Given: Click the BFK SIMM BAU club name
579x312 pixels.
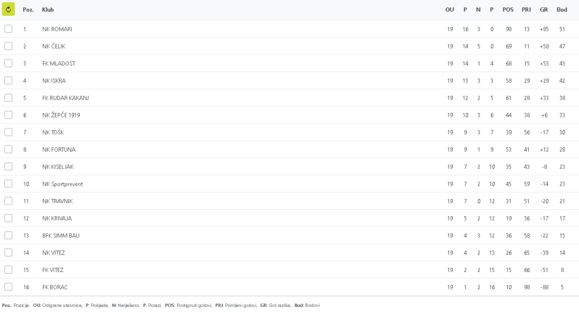Looking at the screenshot, I should pos(61,236).
